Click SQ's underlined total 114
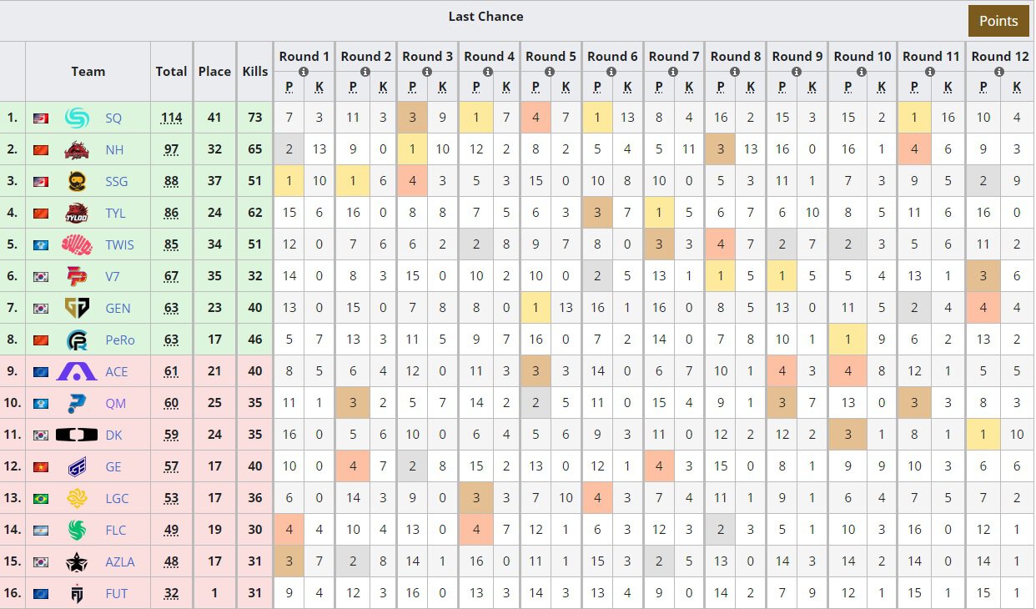 pyautogui.click(x=171, y=118)
